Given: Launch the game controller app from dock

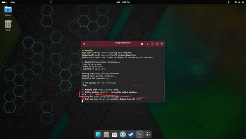Looking at the screenshot, I should click(123, 134).
